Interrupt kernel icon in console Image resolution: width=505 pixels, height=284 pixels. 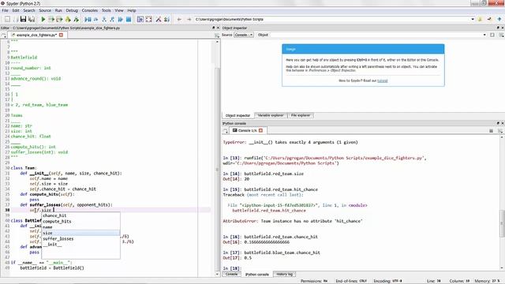[491, 131]
